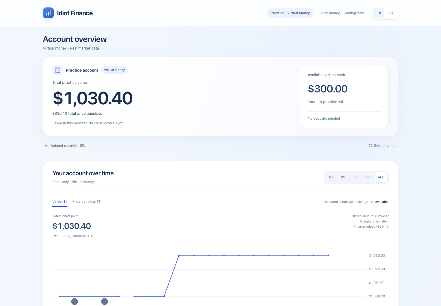Open the Price gain/loss ($) tab

click(87, 201)
